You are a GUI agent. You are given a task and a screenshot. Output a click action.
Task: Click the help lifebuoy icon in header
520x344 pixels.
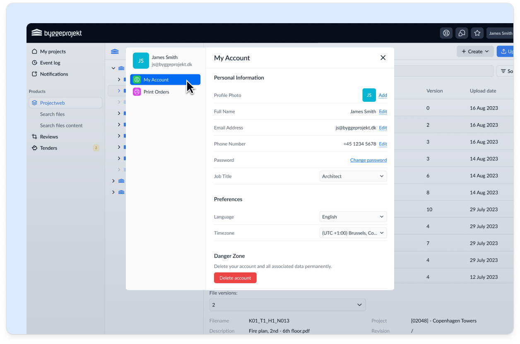coord(446,33)
